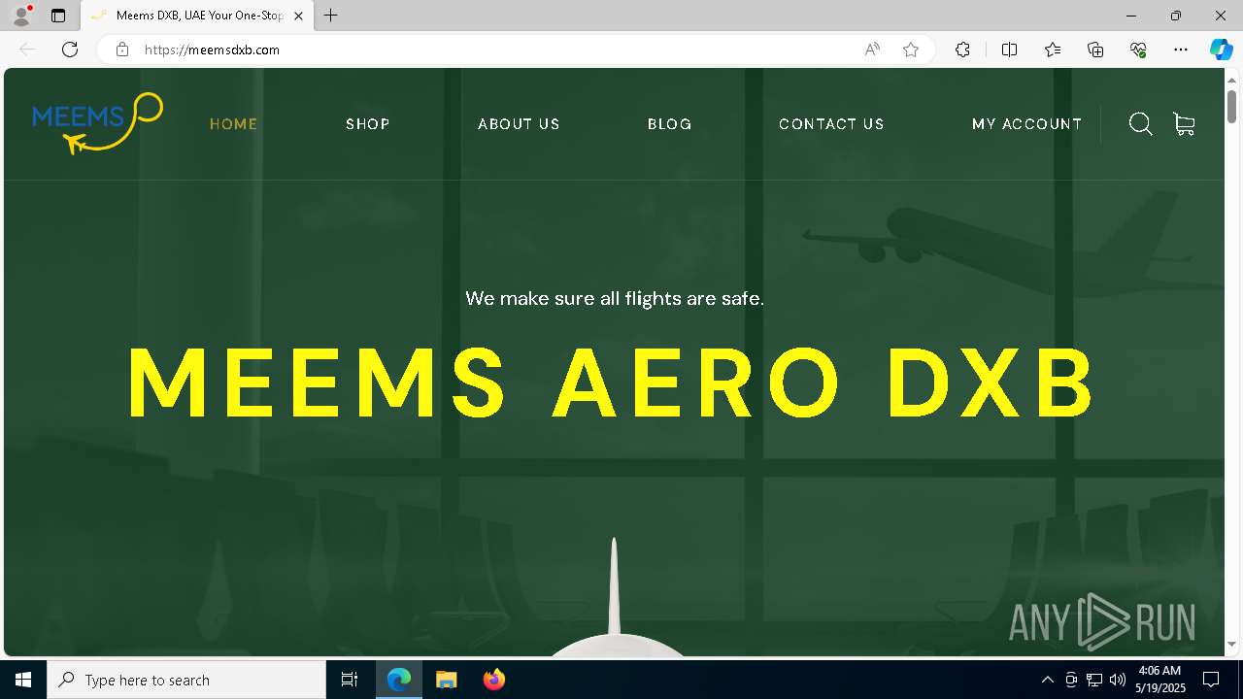The image size is (1243, 699).
Task: Go back with the browser back arrow
Action: point(27,50)
